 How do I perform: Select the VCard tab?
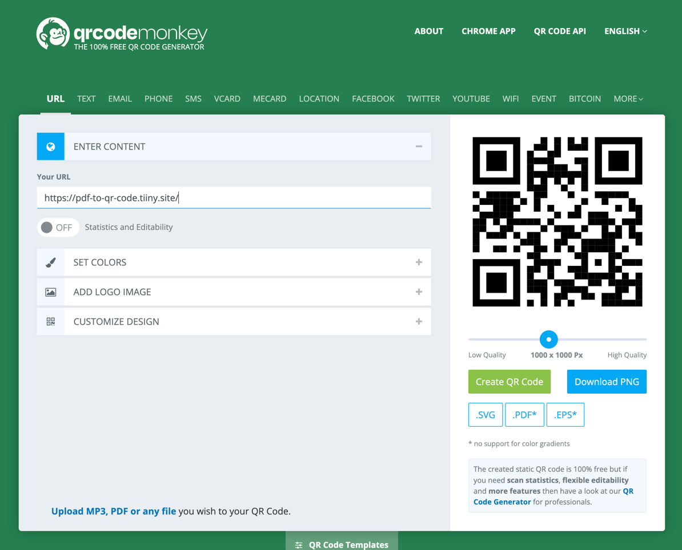(x=227, y=99)
